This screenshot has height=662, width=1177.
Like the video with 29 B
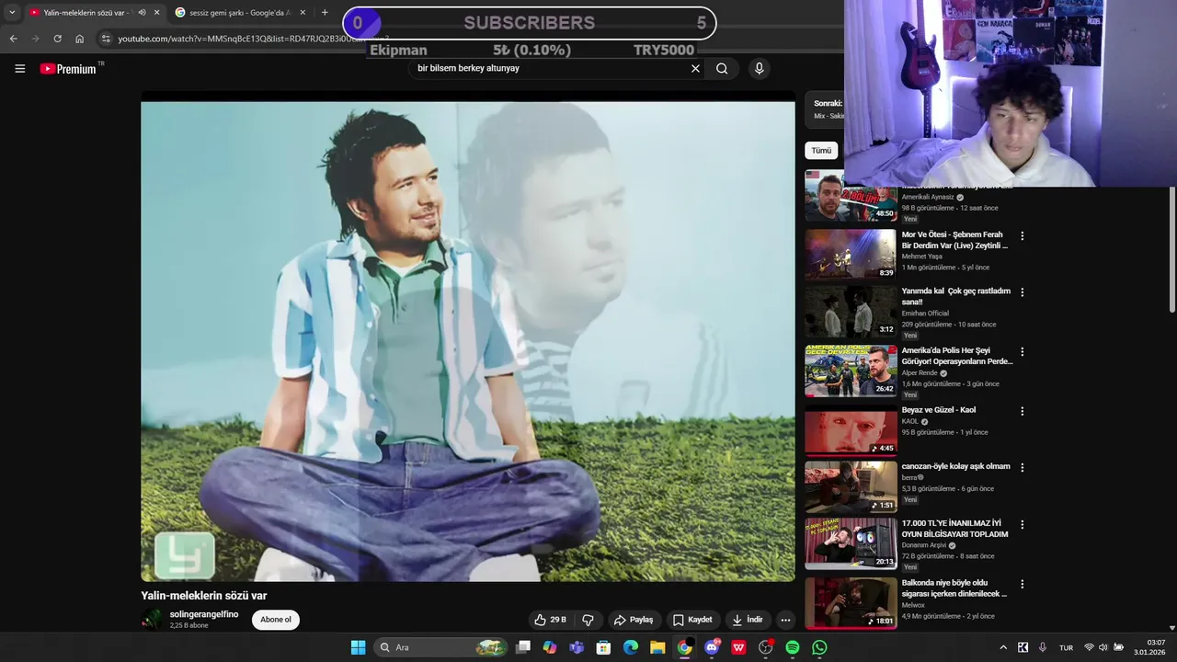[x=550, y=620]
